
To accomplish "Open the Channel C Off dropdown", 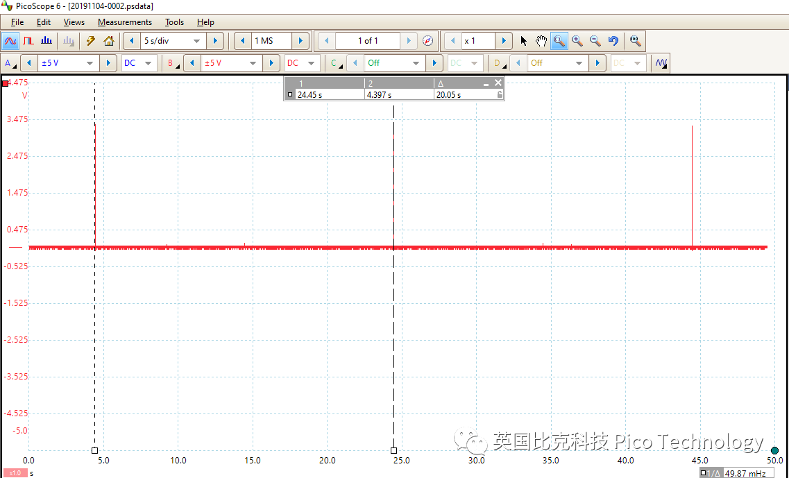I will (415, 62).
